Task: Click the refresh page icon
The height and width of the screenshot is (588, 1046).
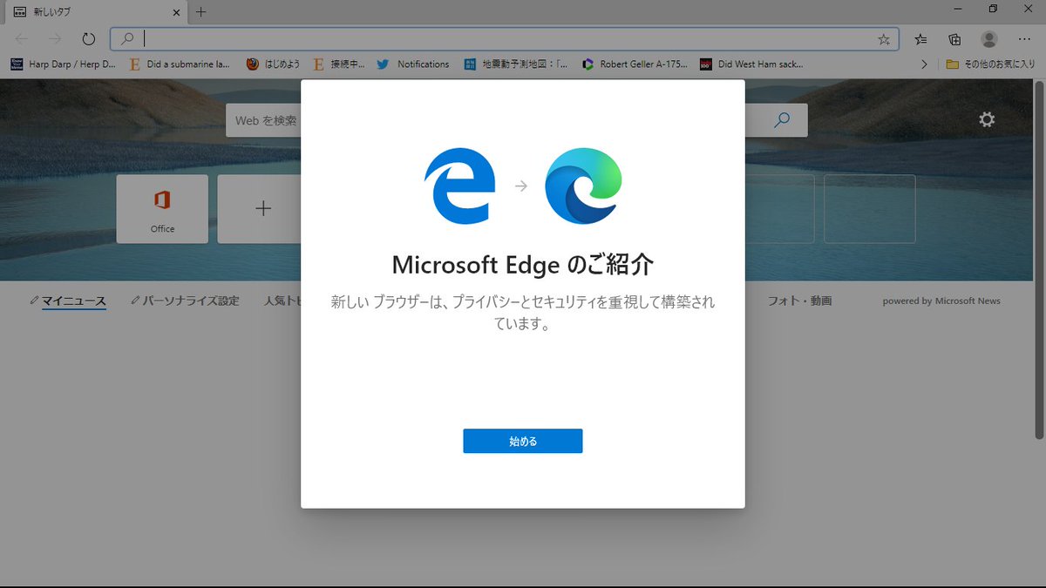Action: click(x=88, y=39)
